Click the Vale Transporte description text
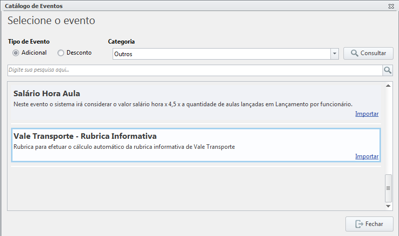Screen dimensions: 399x236 coord(124,147)
